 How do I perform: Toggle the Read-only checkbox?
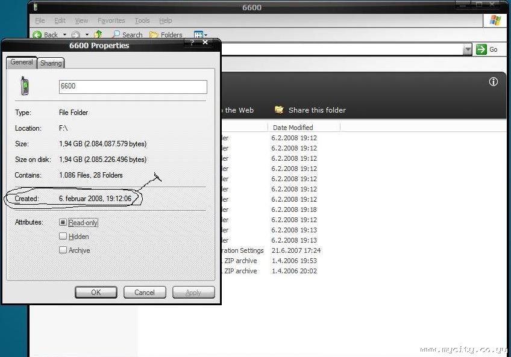[x=63, y=222]
